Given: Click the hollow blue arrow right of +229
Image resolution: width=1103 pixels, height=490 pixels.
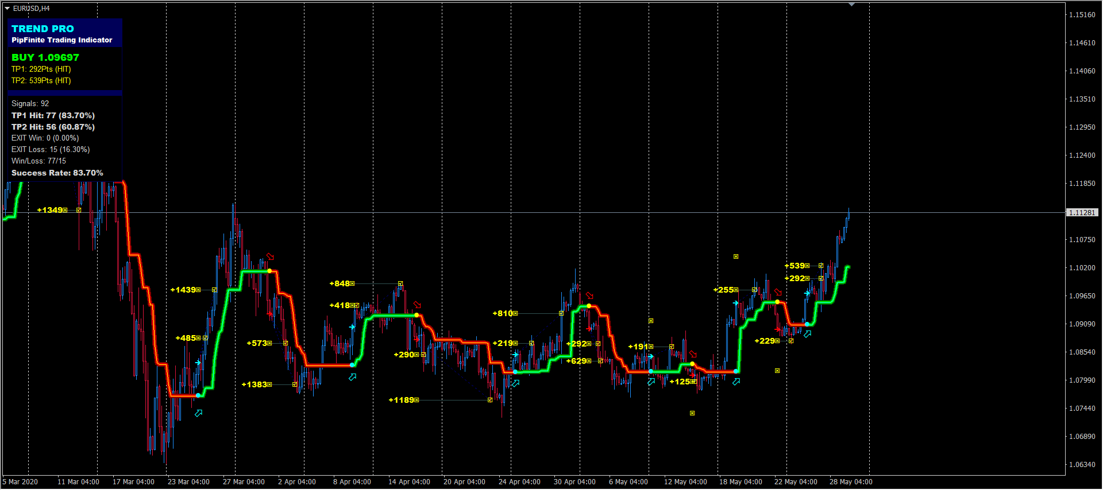Looking at the screenshot, I should click(x=808, y=334).
